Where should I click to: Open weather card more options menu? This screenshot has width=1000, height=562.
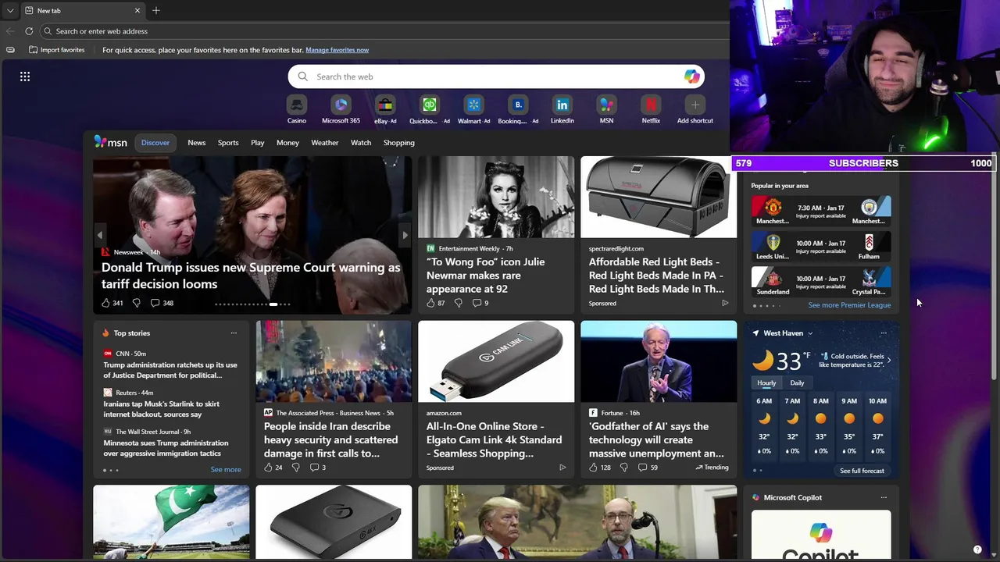click(884, 333)
